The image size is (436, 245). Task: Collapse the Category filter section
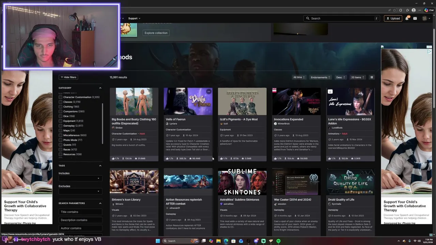[x=100, y=88]
